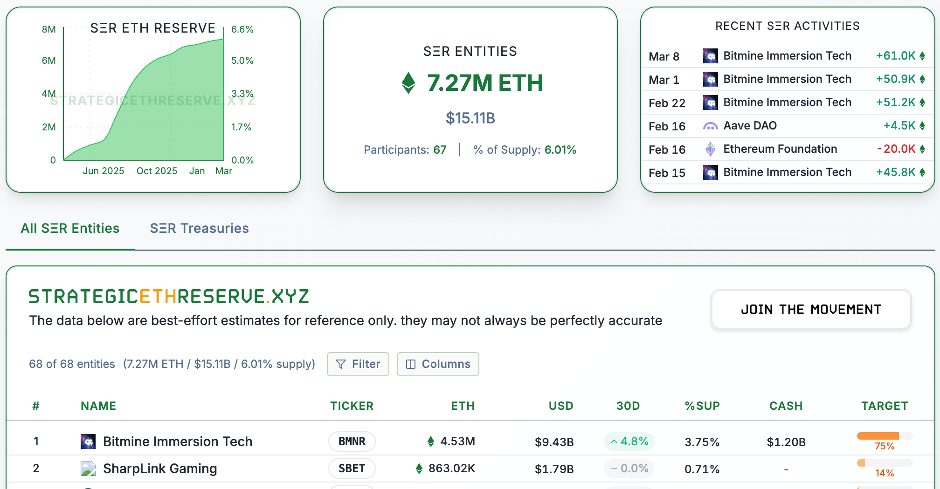
Task: Click the SBET ticker badge
Action: click(x=352, y=469)
